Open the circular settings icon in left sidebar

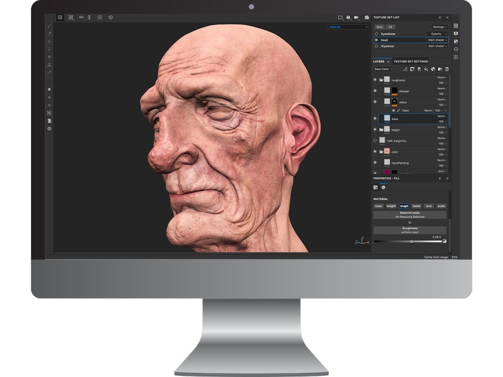click(49, 129)
